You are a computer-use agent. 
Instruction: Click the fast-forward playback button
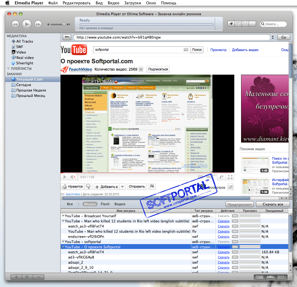38,24
